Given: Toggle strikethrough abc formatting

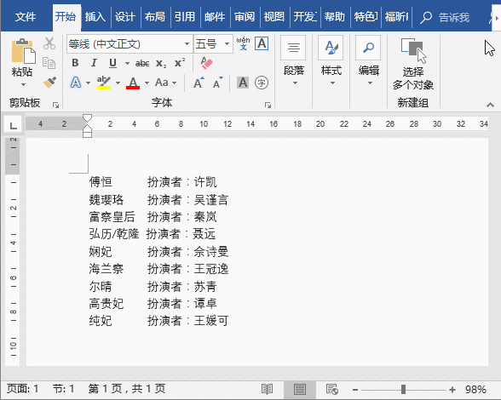Looking at the screenshot, I should coord(142,63).
